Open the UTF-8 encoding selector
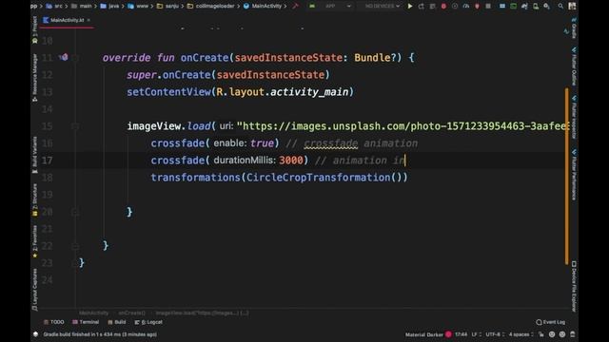609x342 pixels. coord(495,334)
